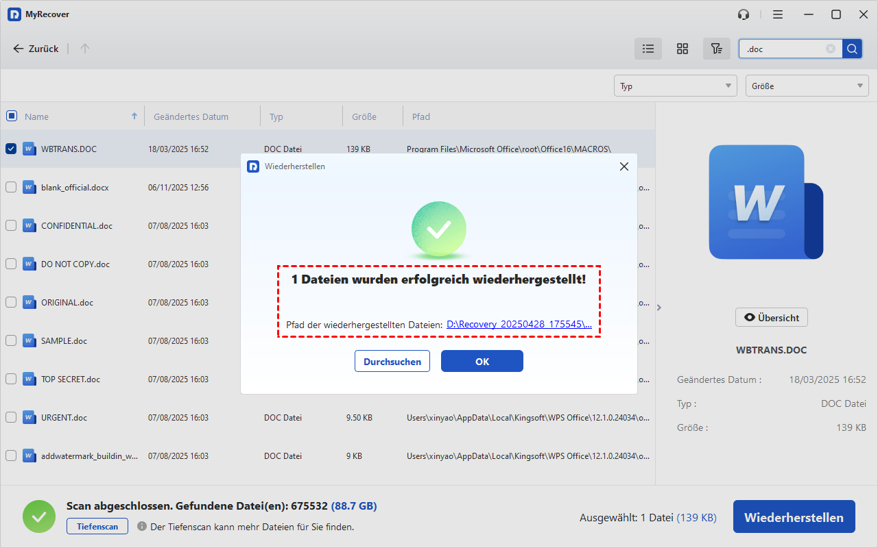878x548 pixels.
Task: Check the URGENT.doc file checkbox
Action: coord(12,417)
